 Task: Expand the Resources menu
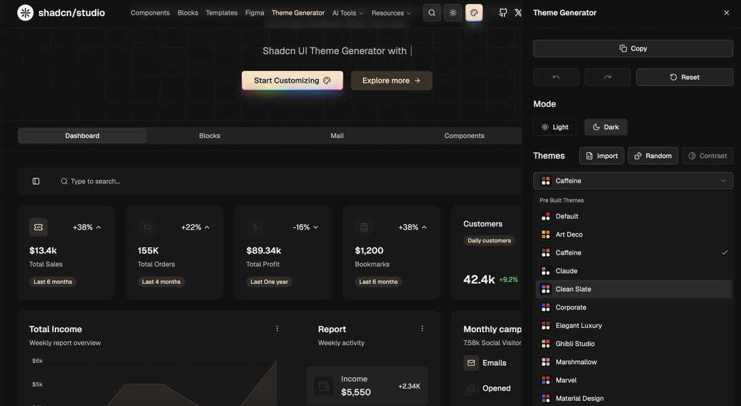391,12
